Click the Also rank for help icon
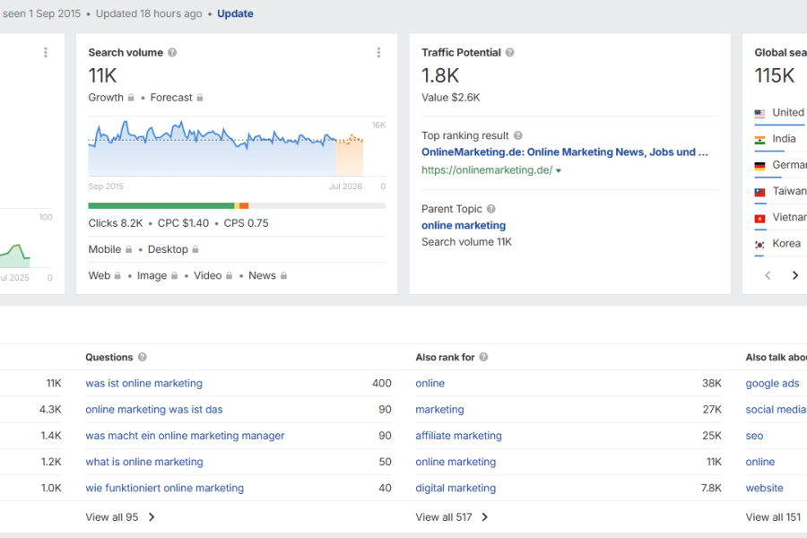This screenshot has height=538, width=807. (x=484, y=357)
